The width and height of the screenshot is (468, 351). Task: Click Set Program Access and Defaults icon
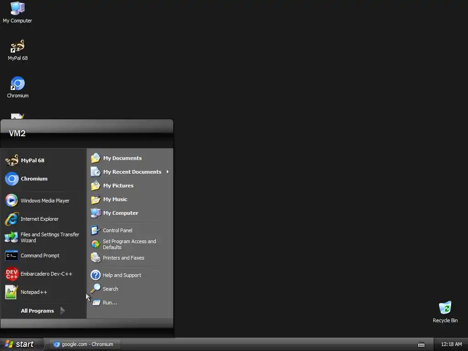coord(96,244)
